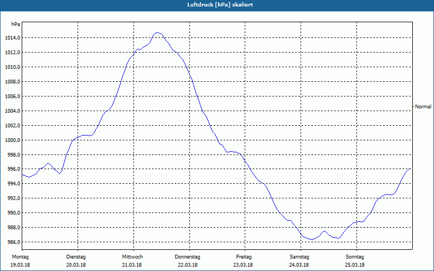Image resolution: width=434 pixels, height=271 pixels.
Task: Click the chart title 'Luftdruck [hPa] skaliert'
Action: [x=220, y=5]
